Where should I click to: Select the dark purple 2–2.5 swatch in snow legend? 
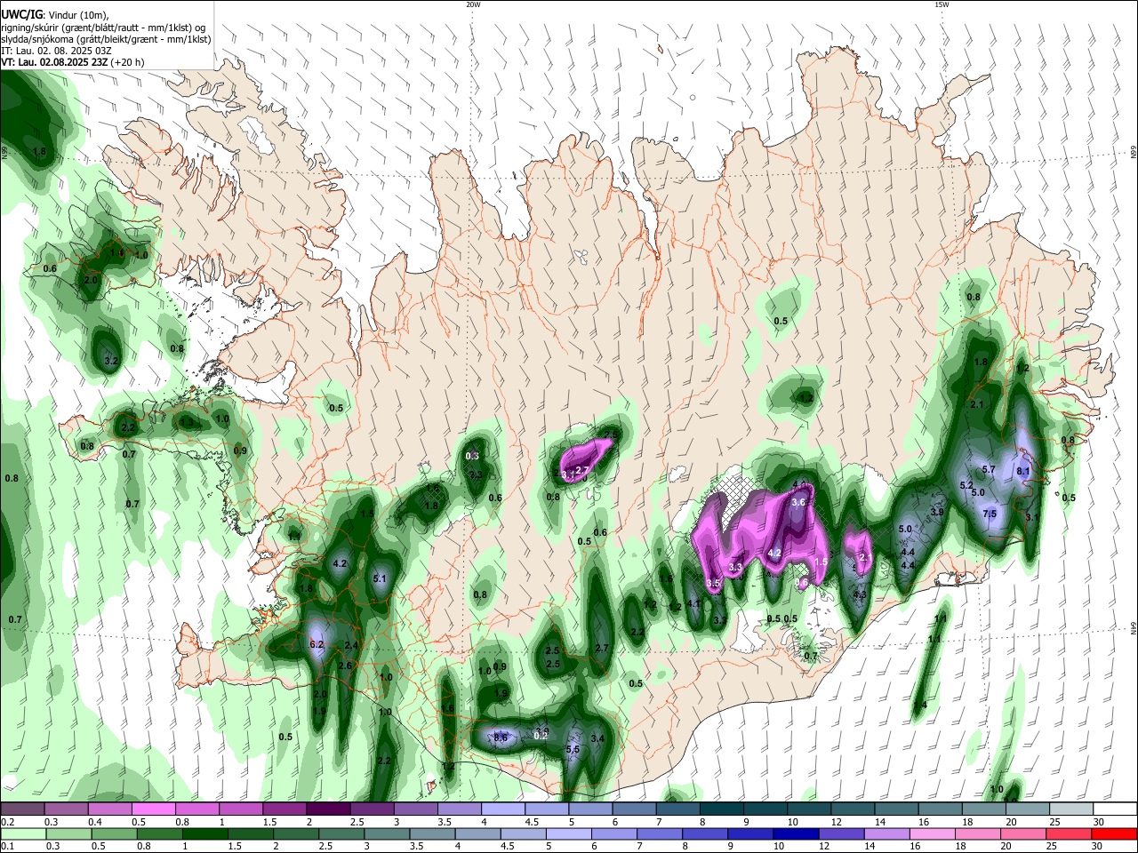pyautogui.click(x=327, y=809)
